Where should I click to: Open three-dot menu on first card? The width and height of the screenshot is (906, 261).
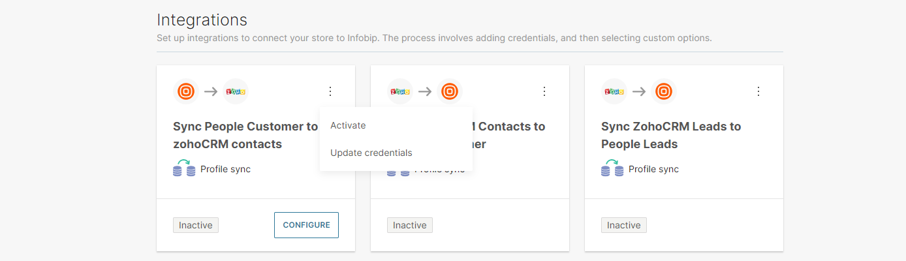(x=330, y=91)
